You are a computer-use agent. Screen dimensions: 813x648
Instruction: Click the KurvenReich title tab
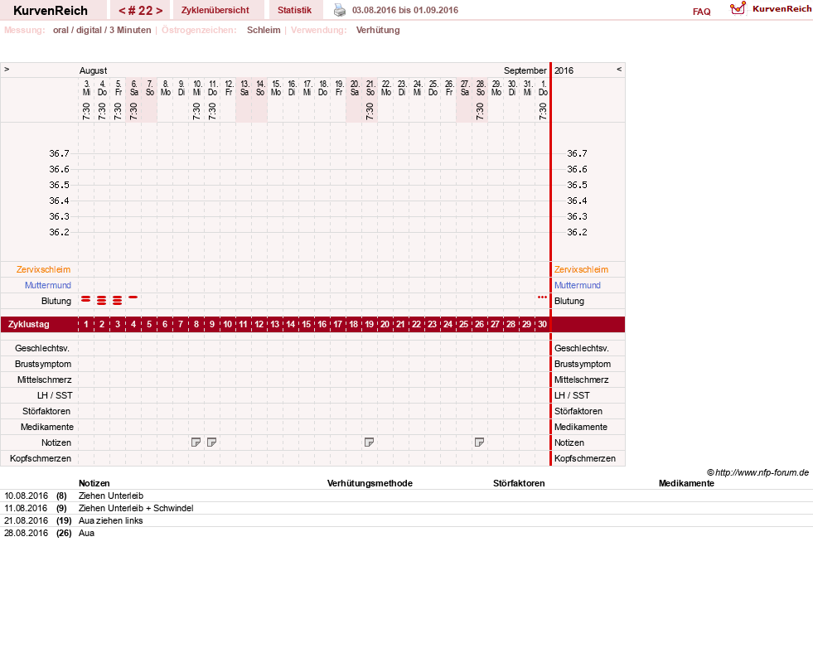(51, 11)
